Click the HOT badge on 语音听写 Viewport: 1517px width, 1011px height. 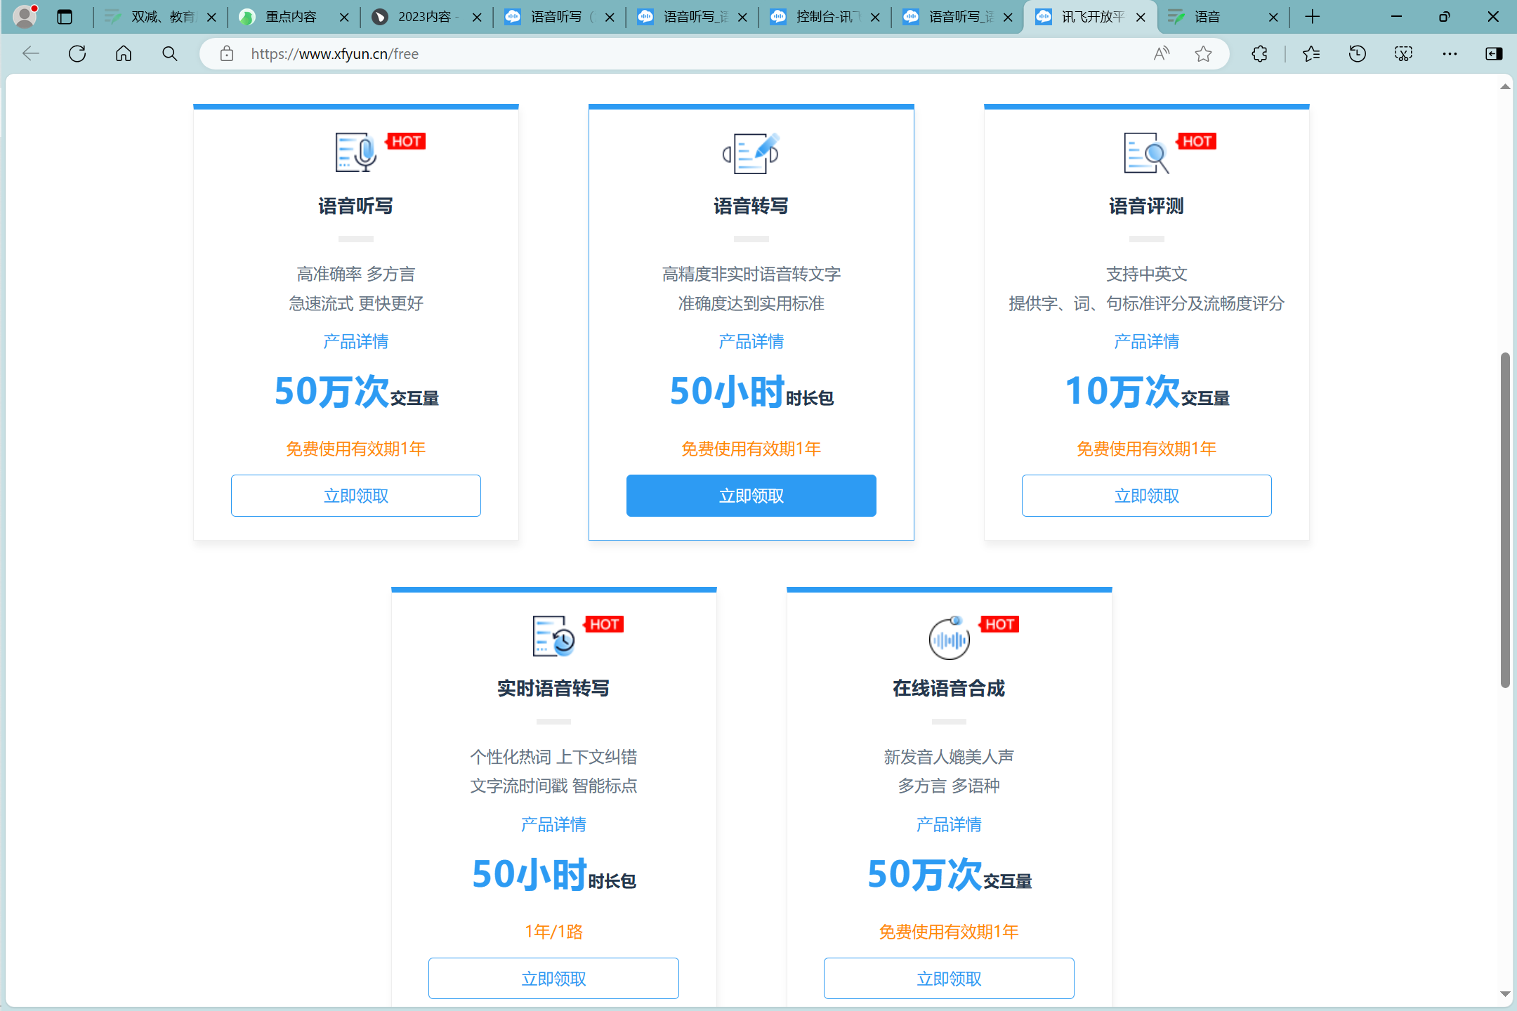click(405, 141)
